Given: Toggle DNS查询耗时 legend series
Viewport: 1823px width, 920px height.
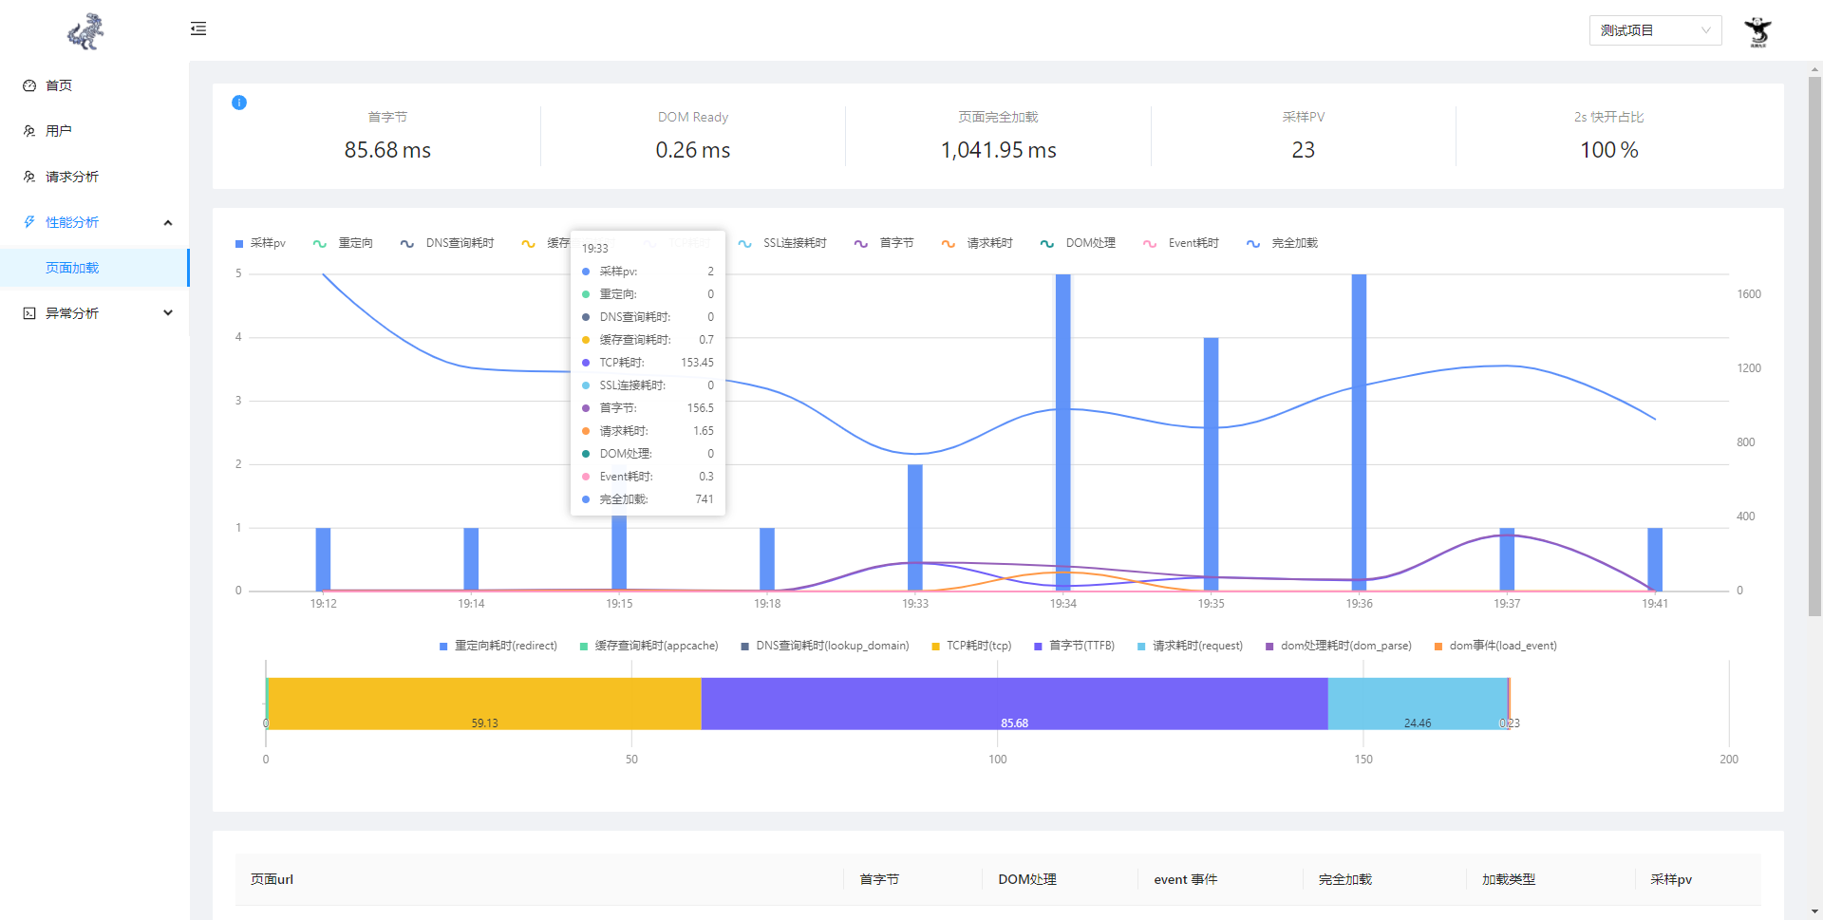Looking at the screenshot, I should pos(447,243).
